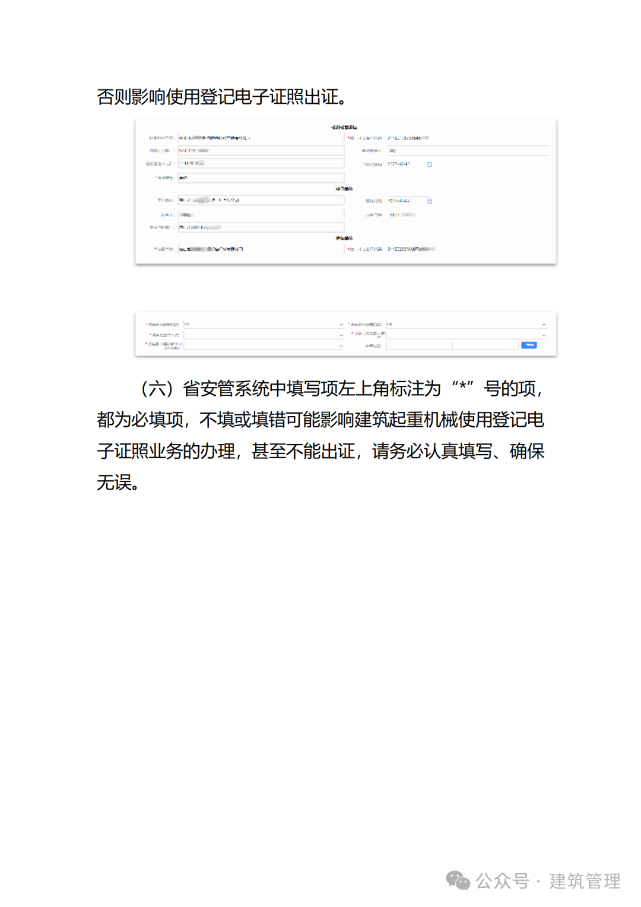Click the third left-column input field of the upper form
The height and width of the screenshot is (907, 641).
pos(261,164)
